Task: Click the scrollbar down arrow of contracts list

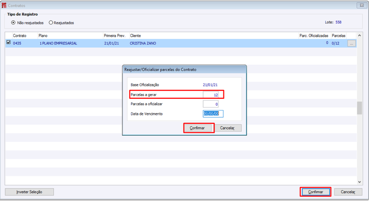Action: coord(359,182)
